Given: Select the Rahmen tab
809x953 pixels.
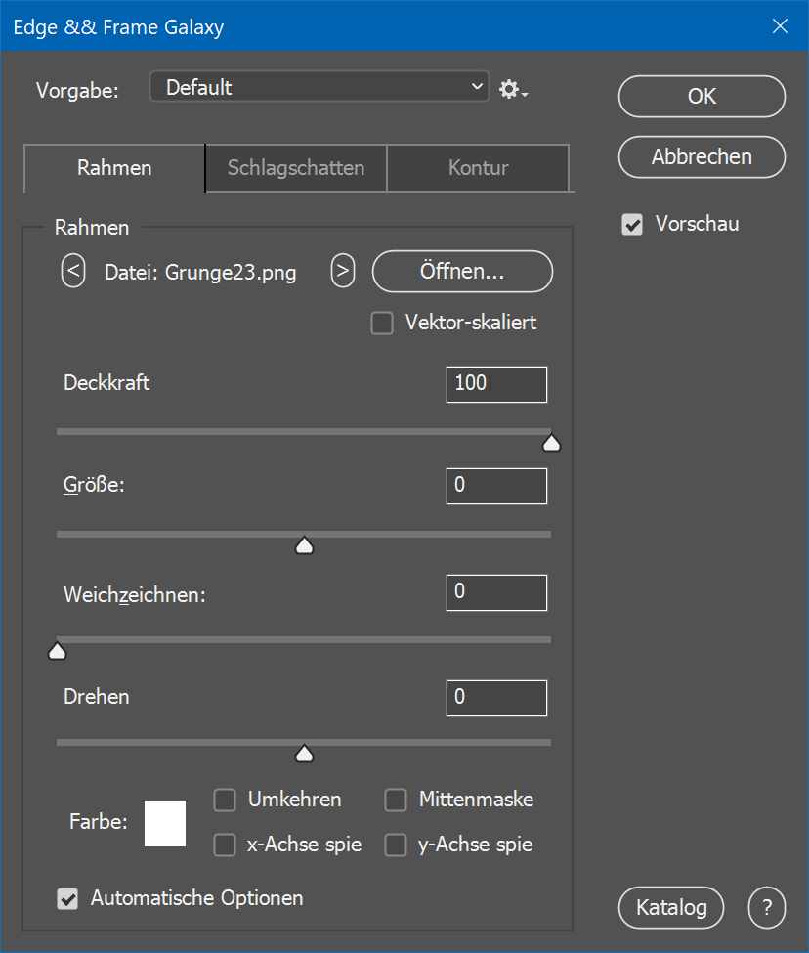Looking at the screenshot, I should click(114, 168).
